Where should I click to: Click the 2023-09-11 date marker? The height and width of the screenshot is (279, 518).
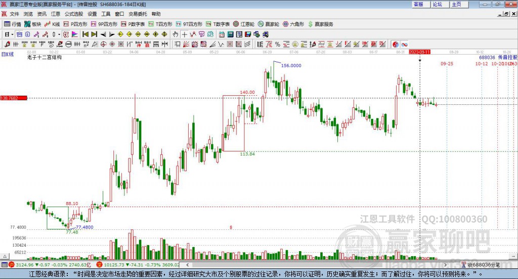(419, 52)
